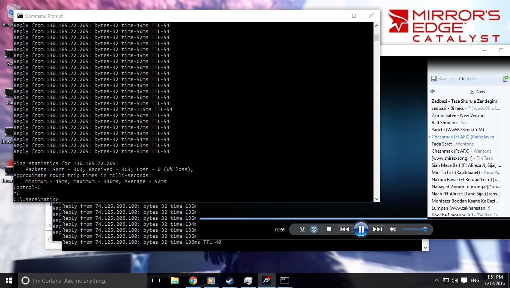
Task: Click Command Prompt scrollbar thumb
Action: pyautogui.click(x=376, y=37)
